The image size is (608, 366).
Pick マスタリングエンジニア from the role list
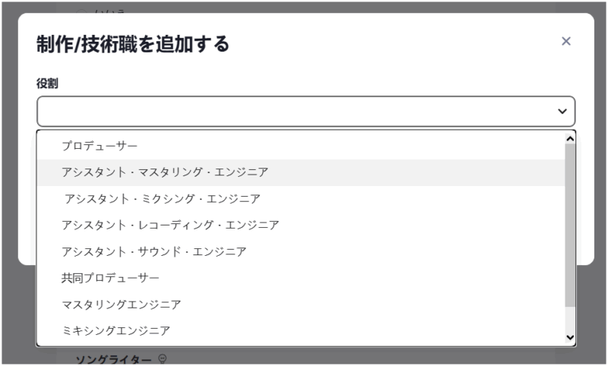(x=122, y=304)
